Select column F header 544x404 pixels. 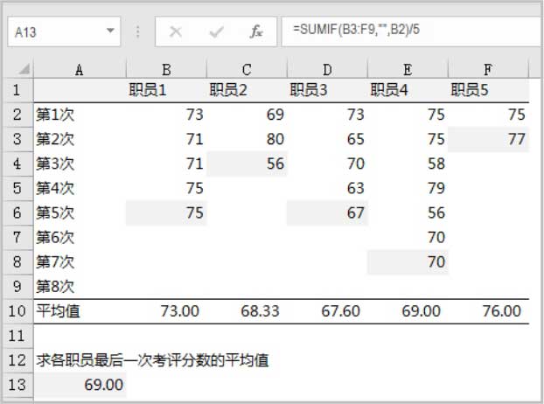click(x=488, y=69)
